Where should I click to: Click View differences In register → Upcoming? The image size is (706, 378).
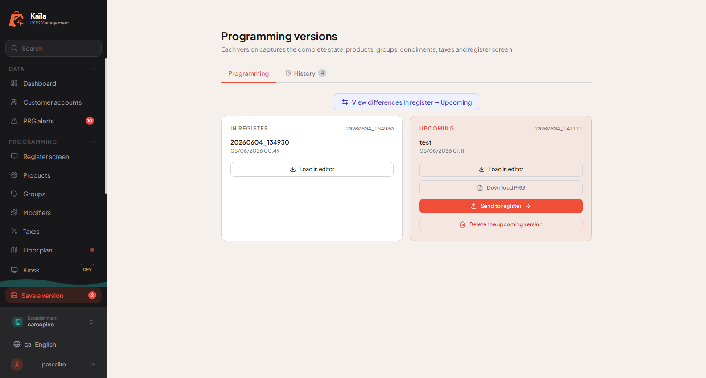click(x=406, y=102)
